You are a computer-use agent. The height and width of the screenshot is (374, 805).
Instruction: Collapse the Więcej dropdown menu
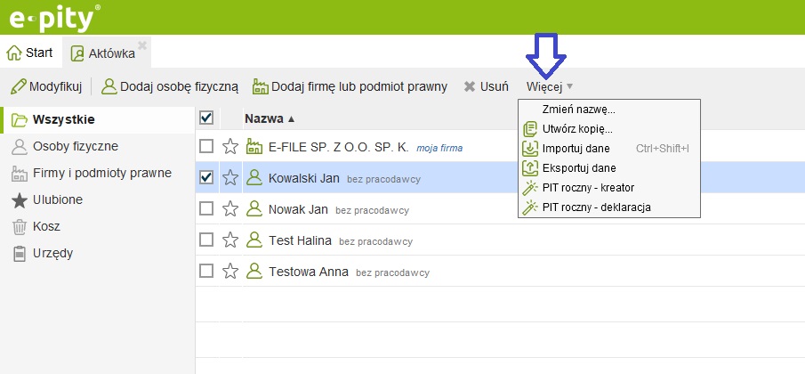(x=549, y=86)
